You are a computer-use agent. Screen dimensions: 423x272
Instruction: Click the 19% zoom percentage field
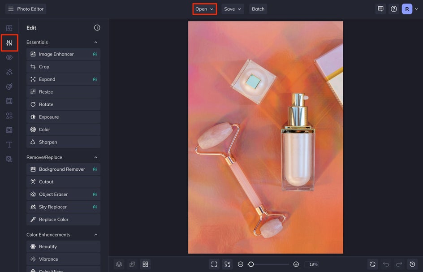[x=311, y=264]
